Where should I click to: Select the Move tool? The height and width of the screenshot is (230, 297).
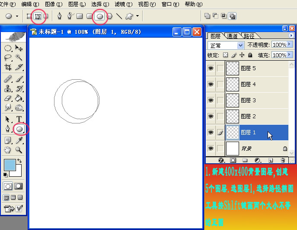19,48
